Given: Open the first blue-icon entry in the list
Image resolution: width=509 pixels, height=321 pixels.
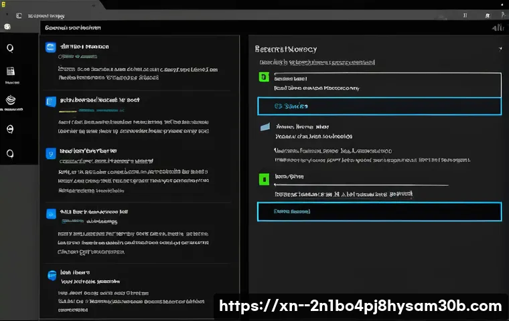Looking at the screenshot, I should pyautogui.click(x=50, y=47).
